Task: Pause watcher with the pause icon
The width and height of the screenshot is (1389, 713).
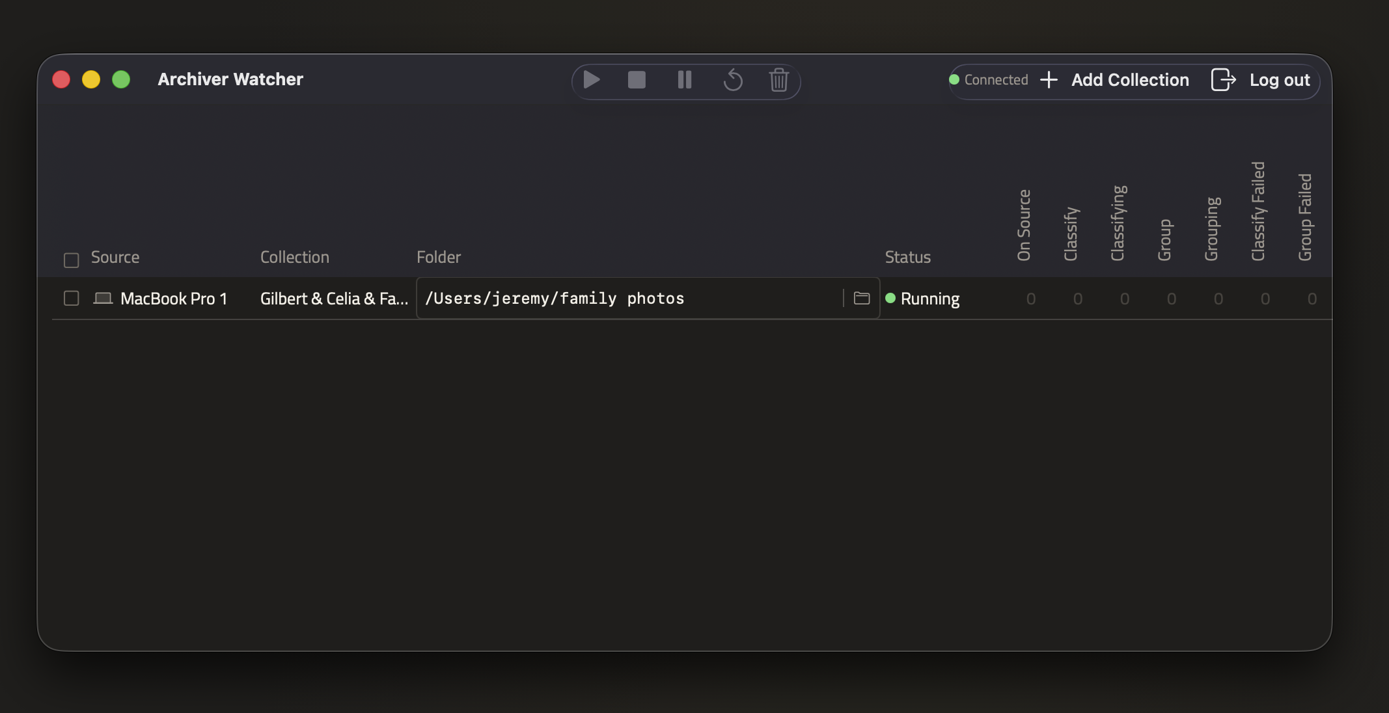Action: pyautogui.click(x=684, y=80)
